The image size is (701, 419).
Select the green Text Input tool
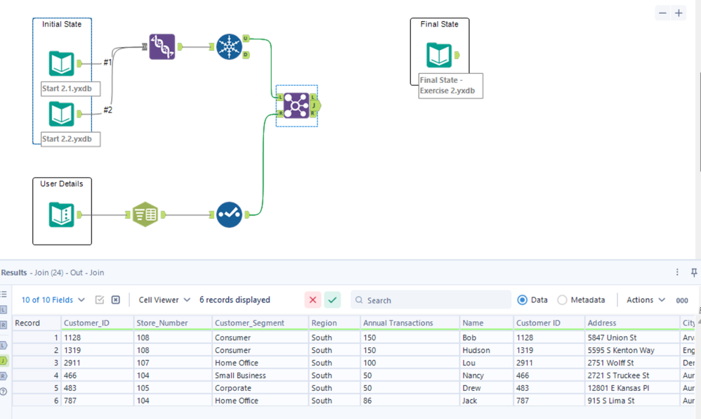[145, 214]
